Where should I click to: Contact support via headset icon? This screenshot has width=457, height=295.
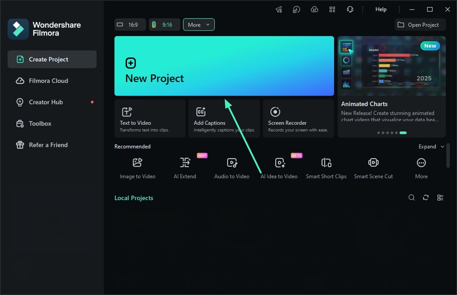coord(350,9)
